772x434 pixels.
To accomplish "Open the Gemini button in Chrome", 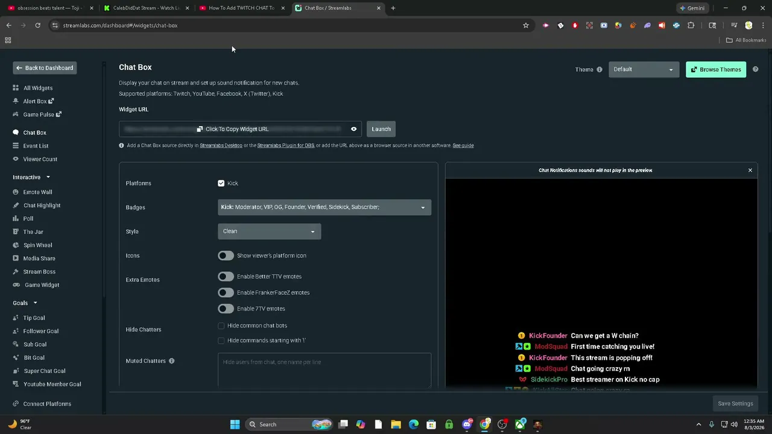I will [x=691, y=8].
